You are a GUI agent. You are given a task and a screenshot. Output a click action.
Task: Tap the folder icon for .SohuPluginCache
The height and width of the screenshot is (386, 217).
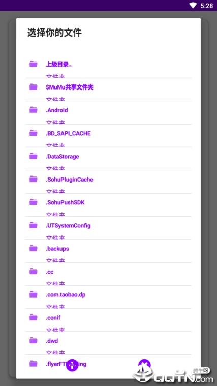(x=33, y=179)
